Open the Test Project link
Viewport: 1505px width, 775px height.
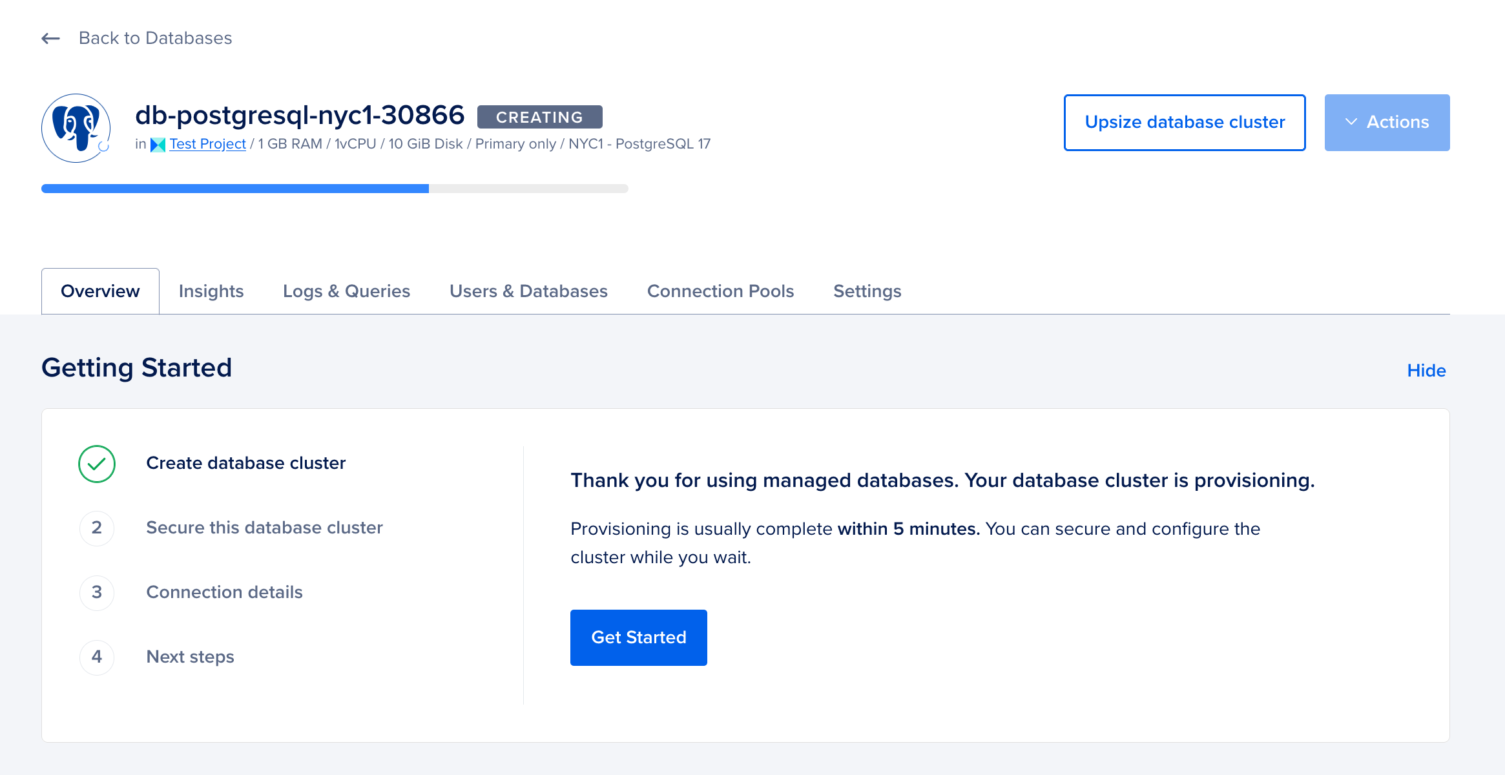207,144
